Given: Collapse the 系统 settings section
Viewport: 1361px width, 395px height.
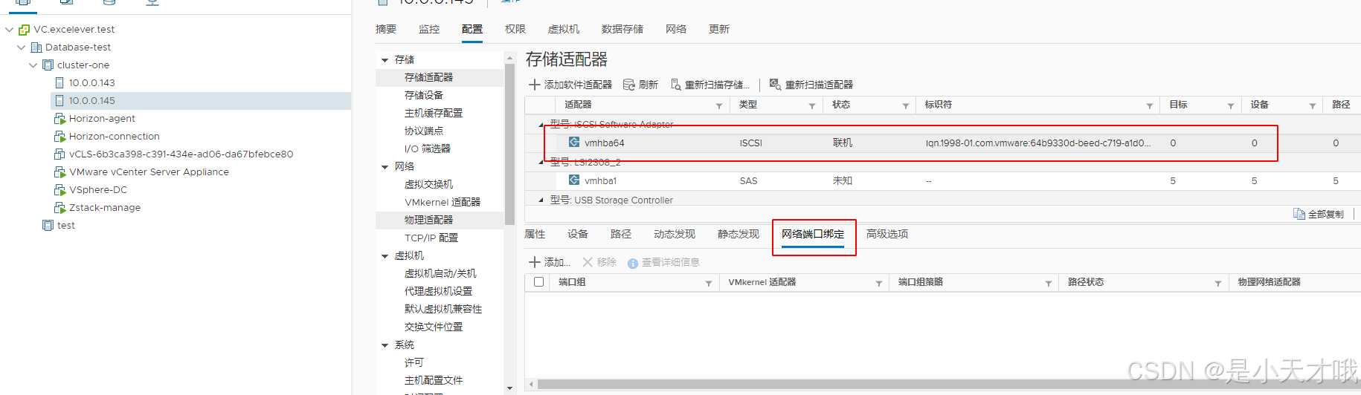Looking at the screenshot, I should click(x=385, y=345).
